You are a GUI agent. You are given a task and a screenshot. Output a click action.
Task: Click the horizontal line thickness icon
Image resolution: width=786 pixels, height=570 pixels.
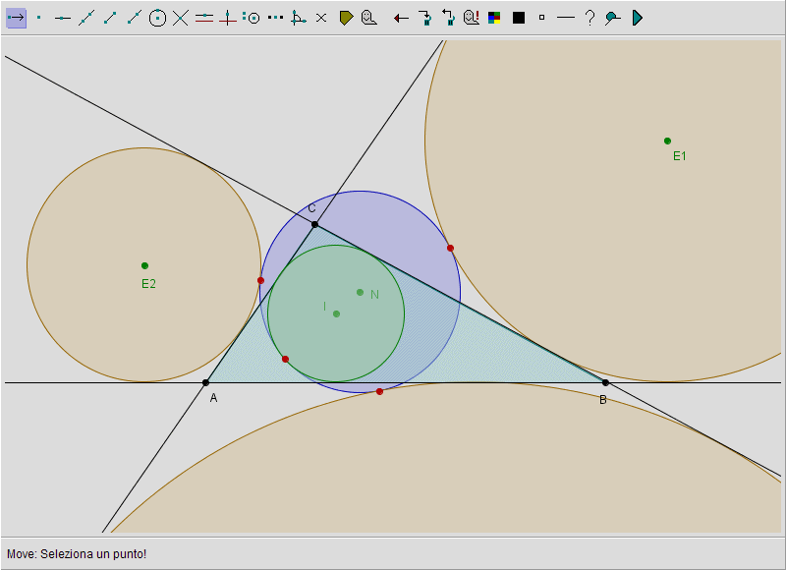(x=566, y=18)
